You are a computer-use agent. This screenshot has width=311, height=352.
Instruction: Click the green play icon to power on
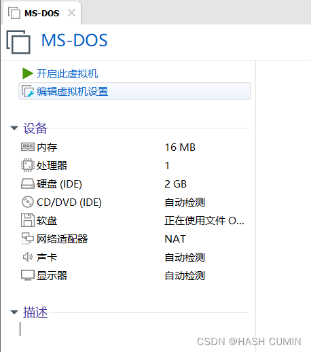[28, 73]
